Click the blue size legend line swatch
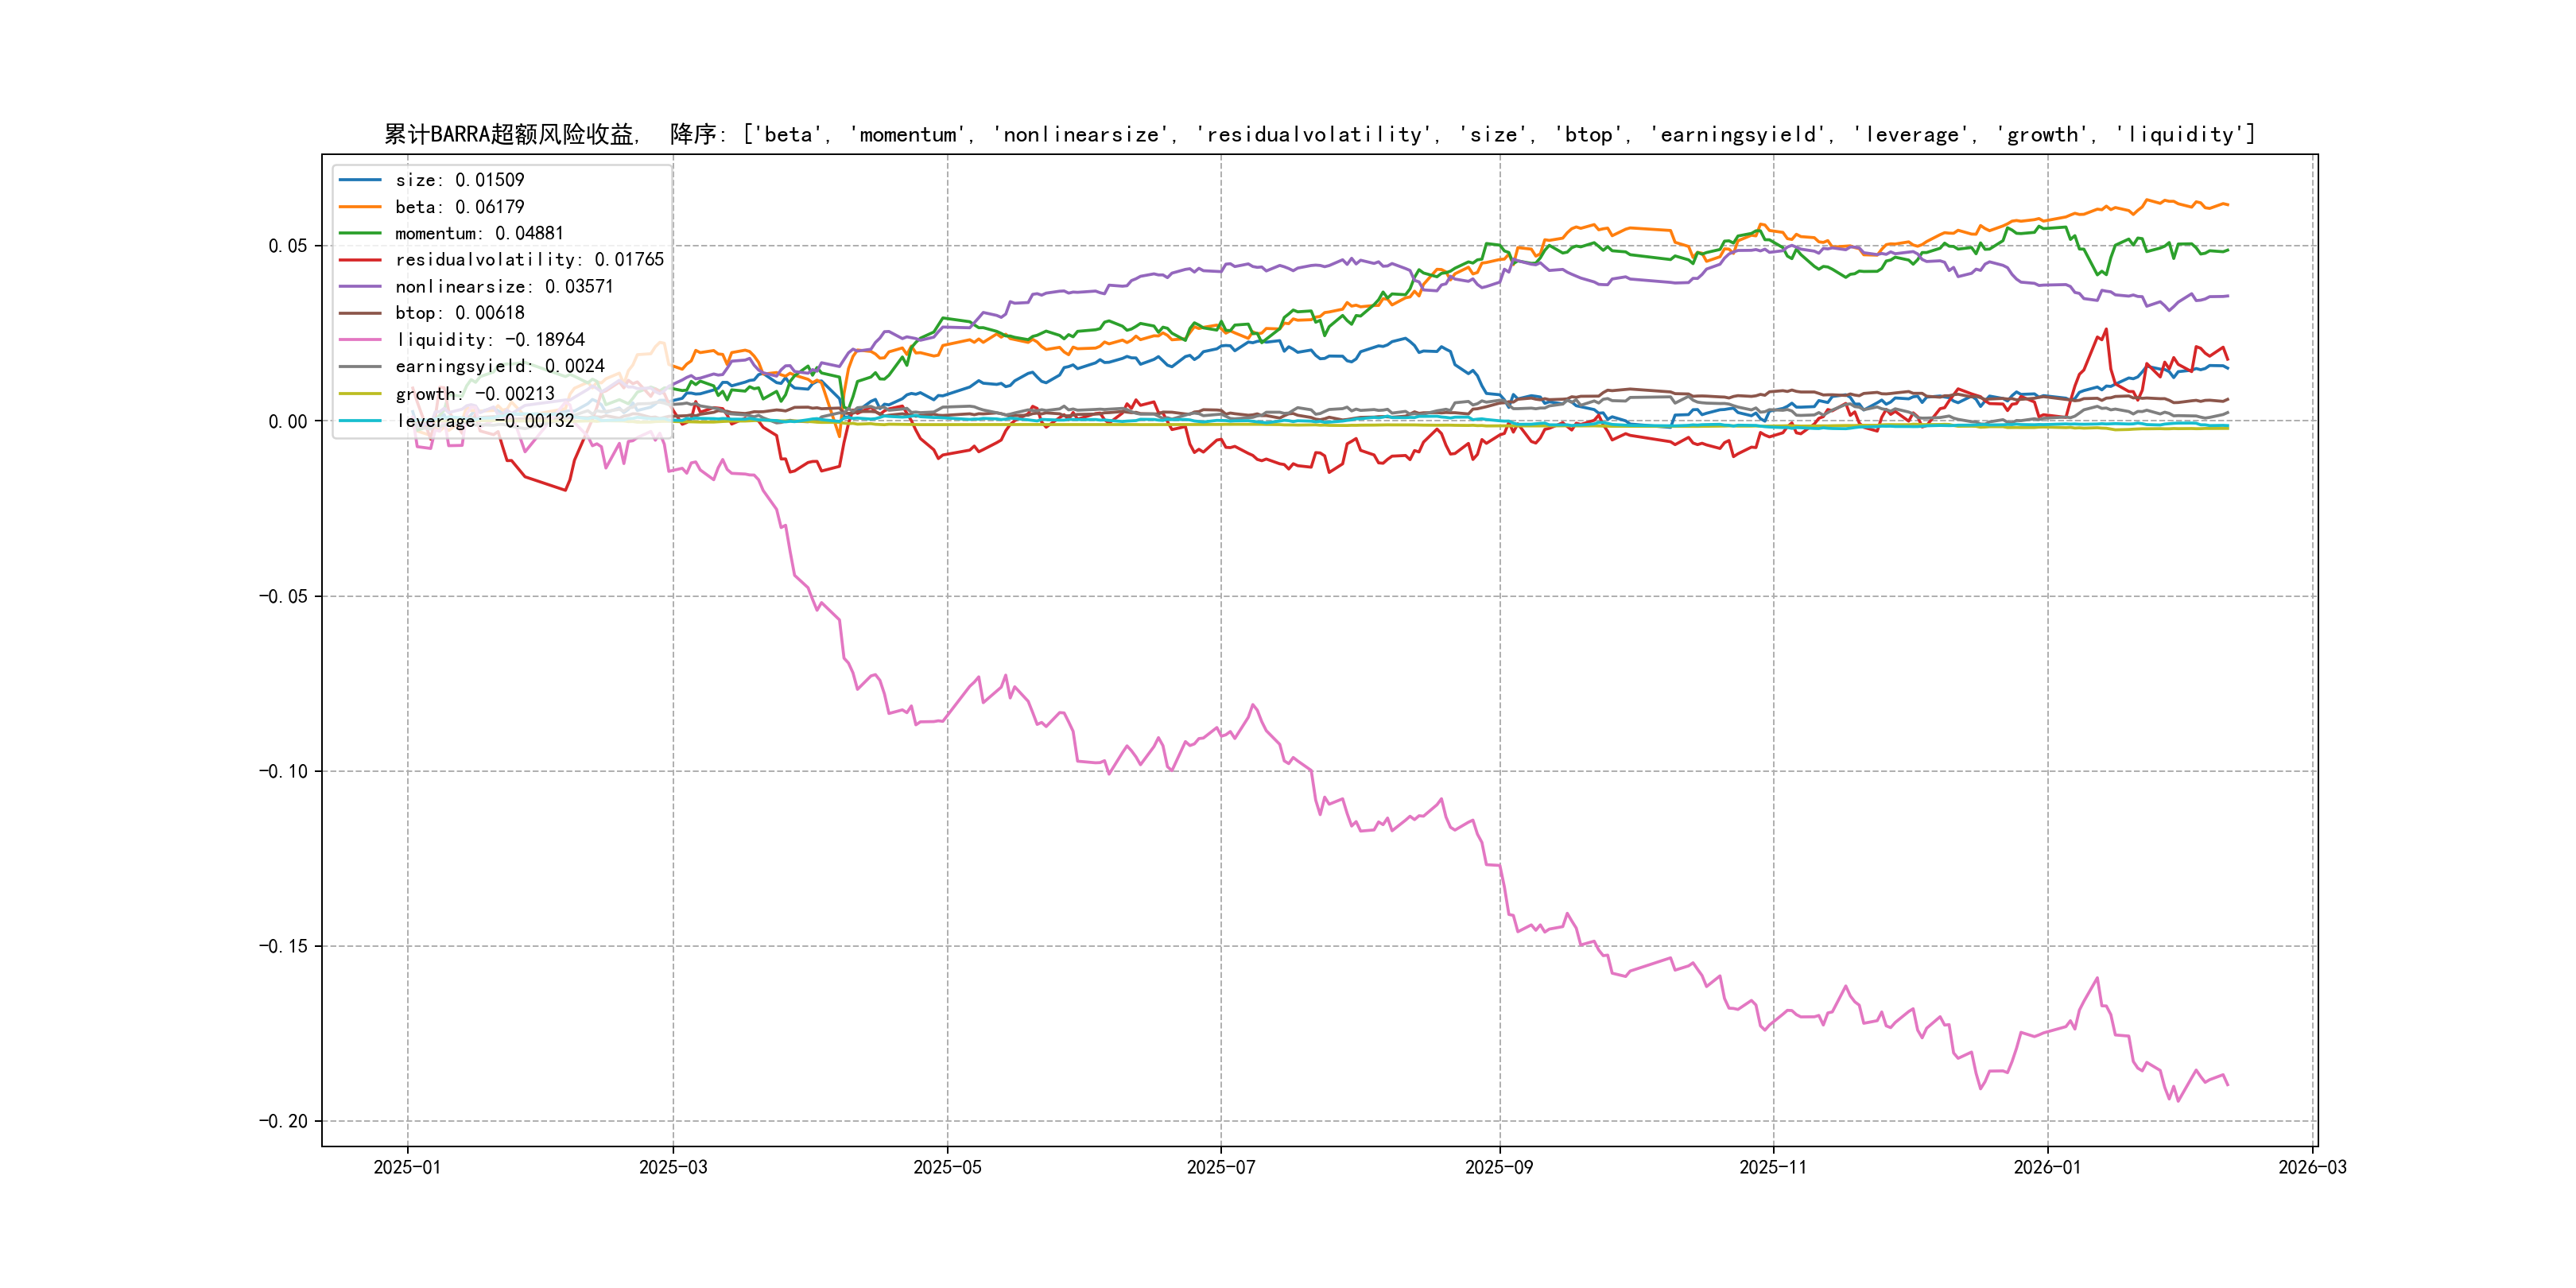 360,180
